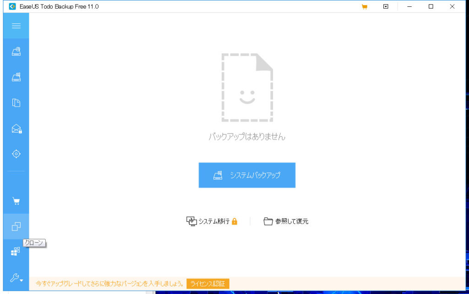Viewport: 469px width, 294px height.
Task: Click the upgrade banner text 今すぐアップグレード
Action: coord(109,283)
